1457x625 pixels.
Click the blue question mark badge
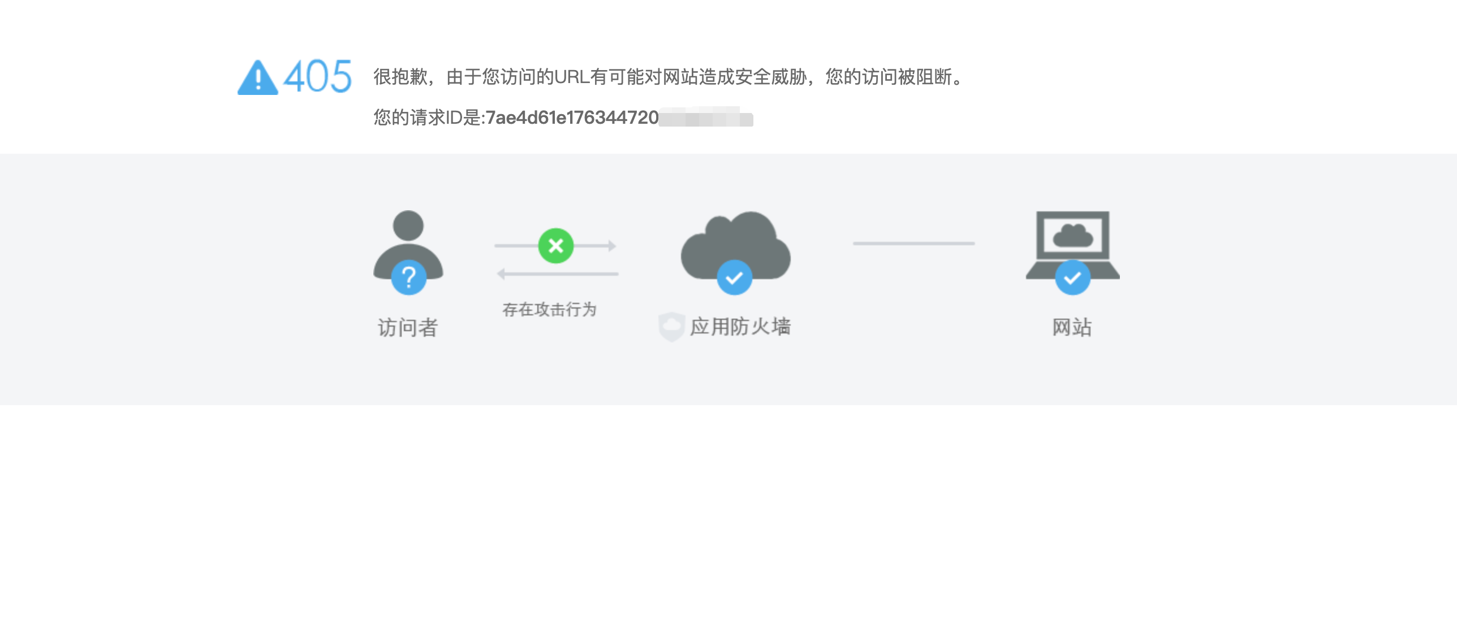[x=408, y=277]
